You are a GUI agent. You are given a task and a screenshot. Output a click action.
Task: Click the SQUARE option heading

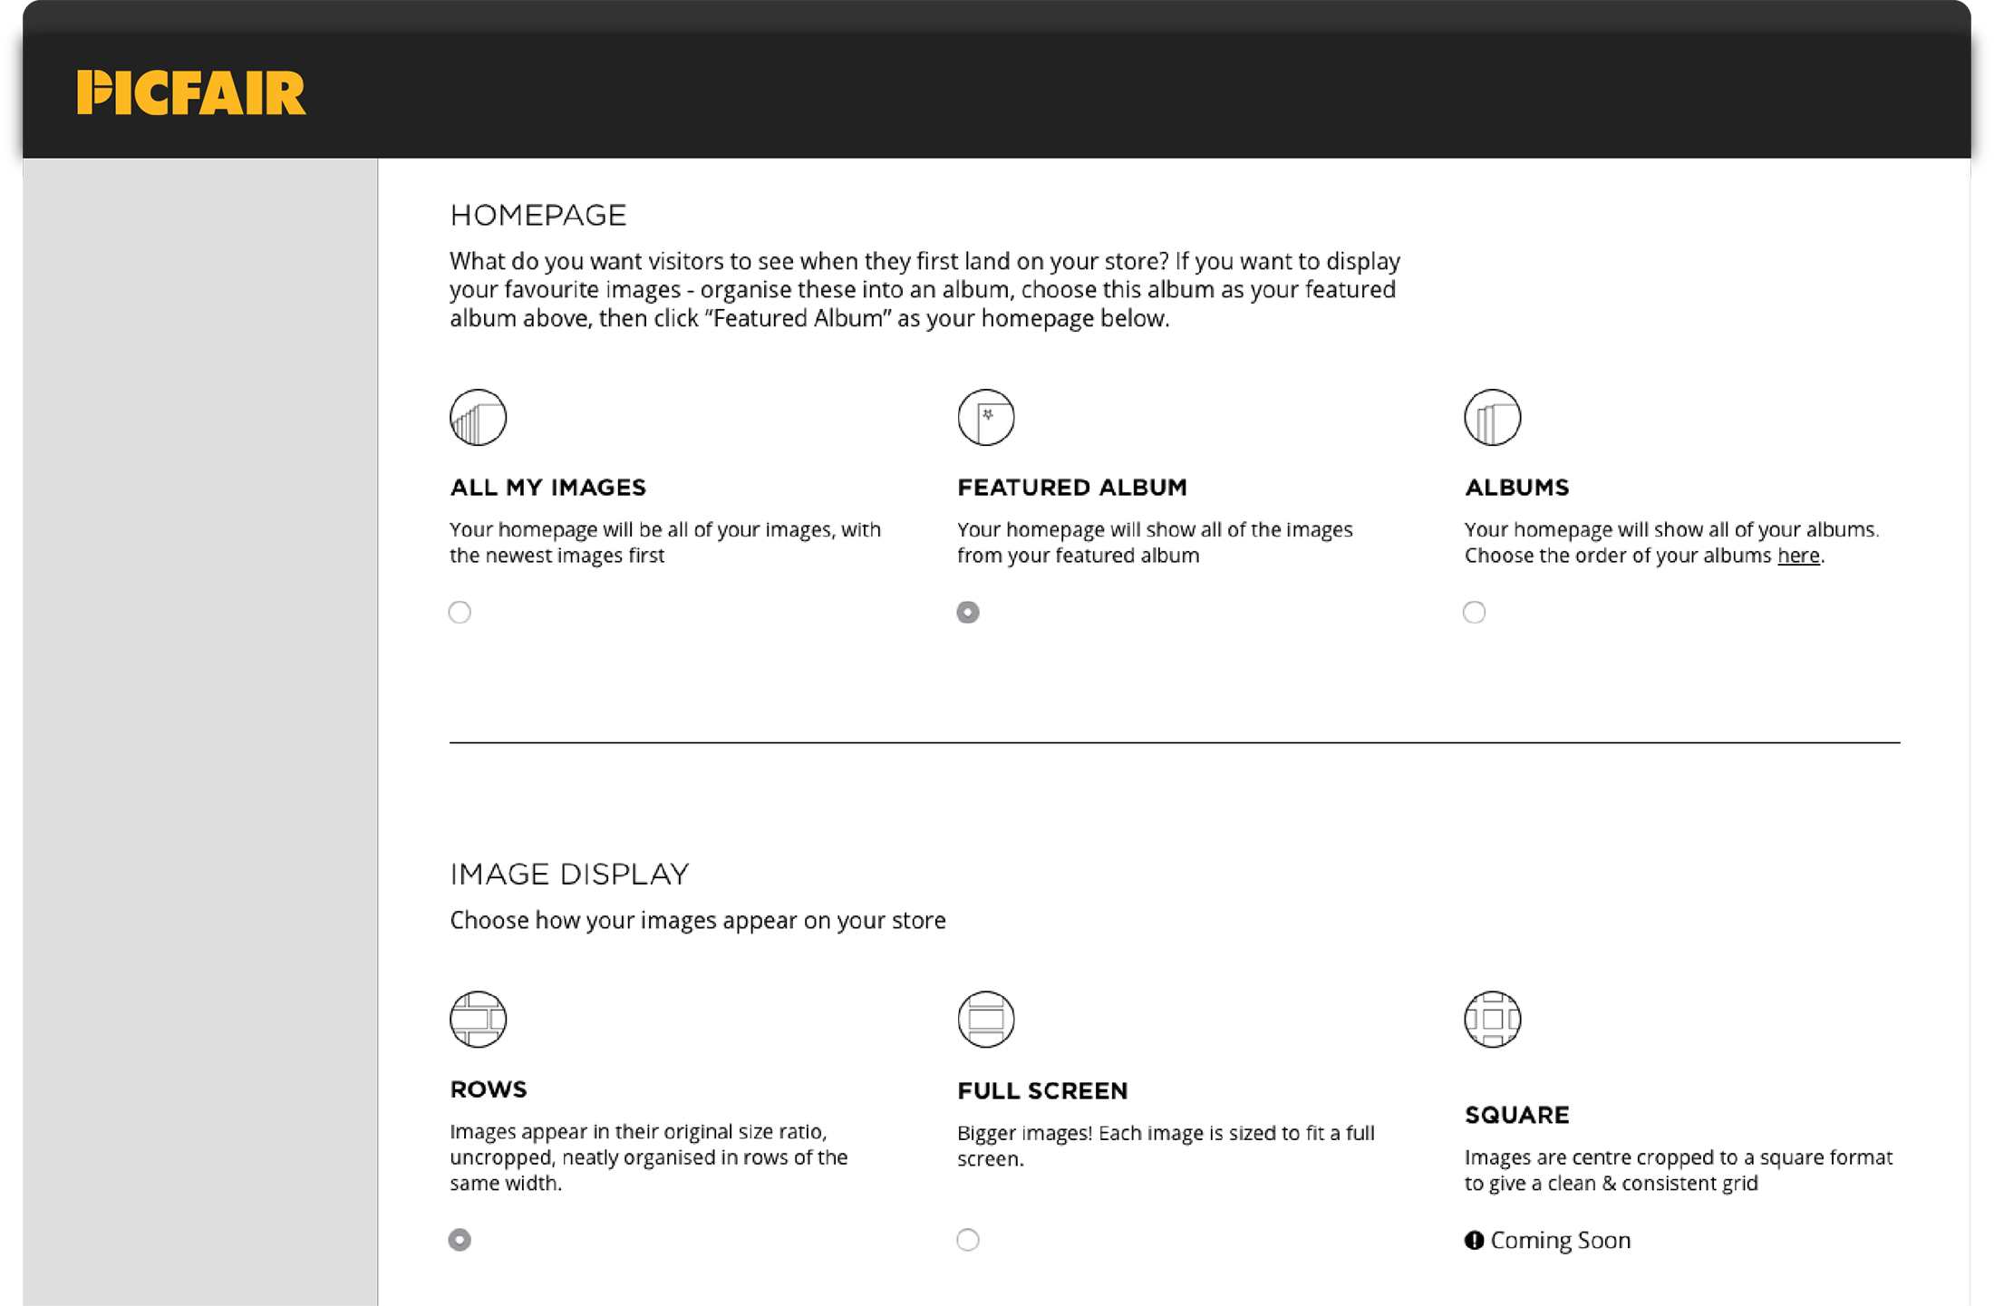(1516, 1115)
